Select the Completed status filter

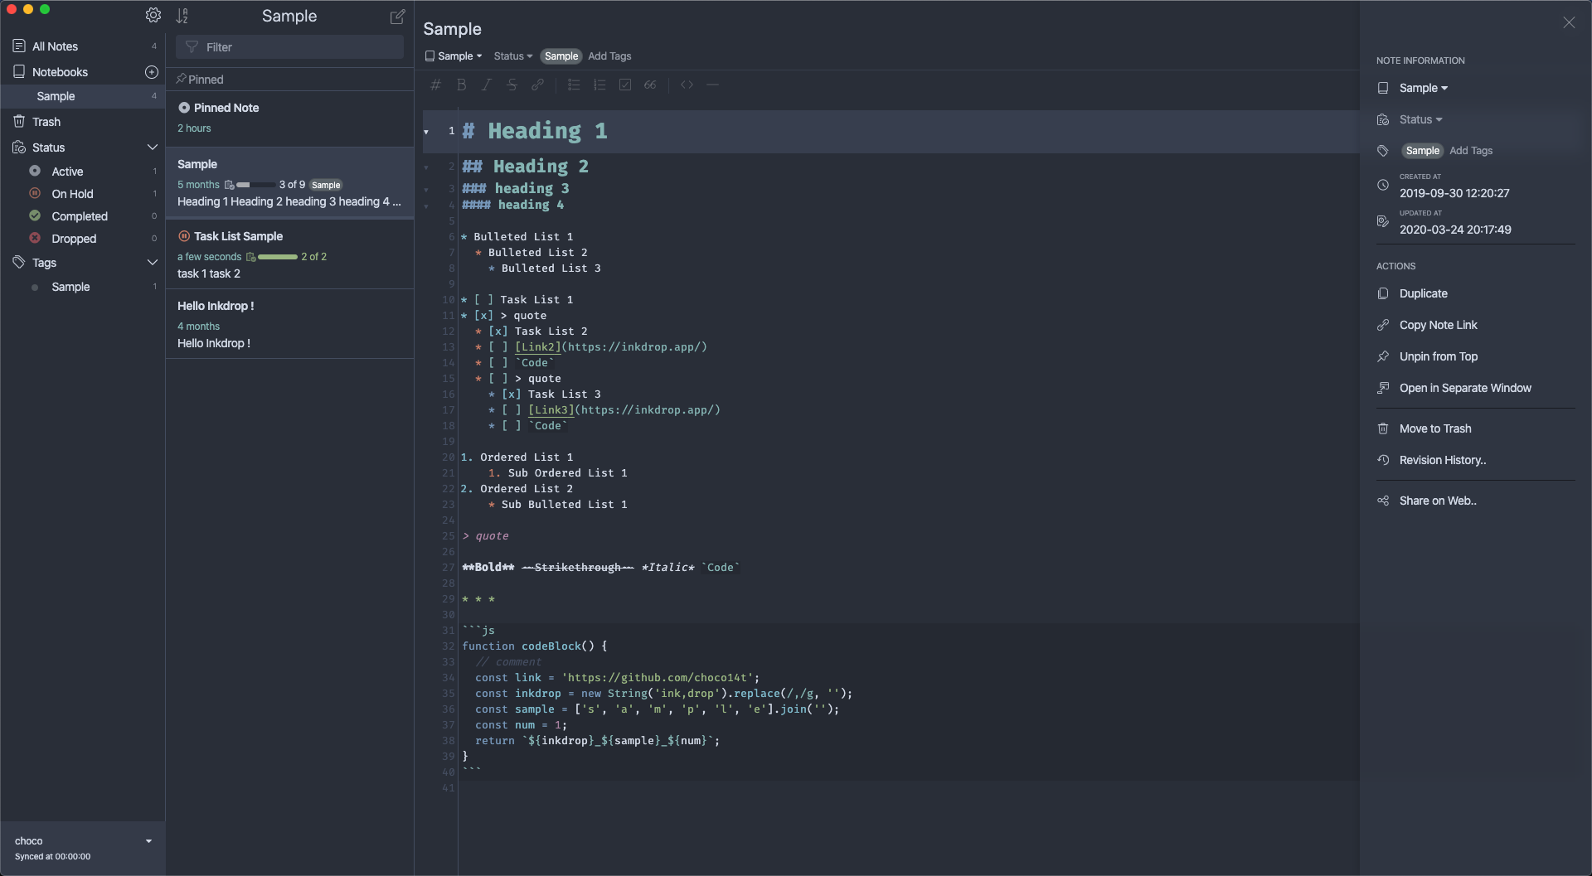point(83,216)
